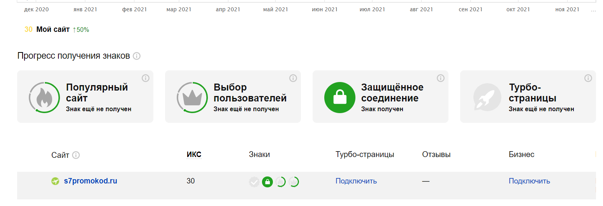Click the Мой сайт chart legend entry
603x206 pixels.
pyautogui.click(x=53, y=29)
